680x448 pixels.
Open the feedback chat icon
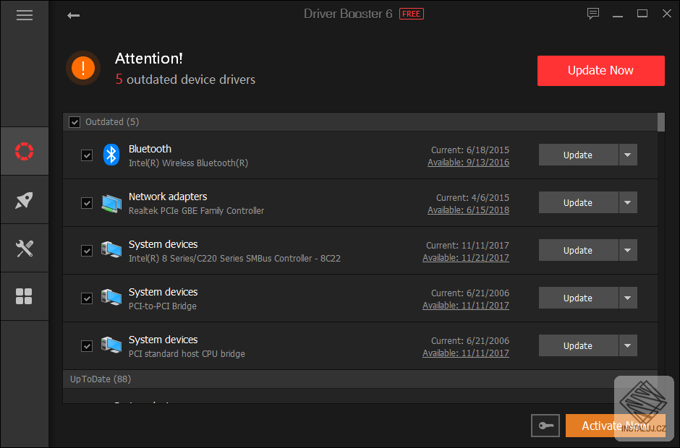(593, 14)
